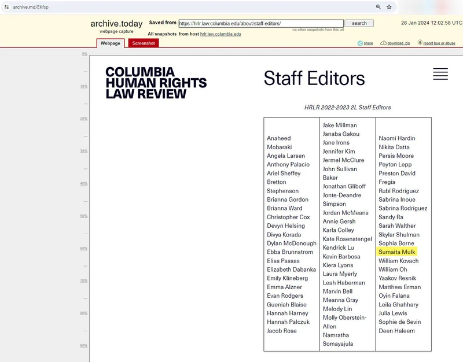463x362 pixels.
Task: Jump to the 50% scroll marker
Action: tap(84, 216)
